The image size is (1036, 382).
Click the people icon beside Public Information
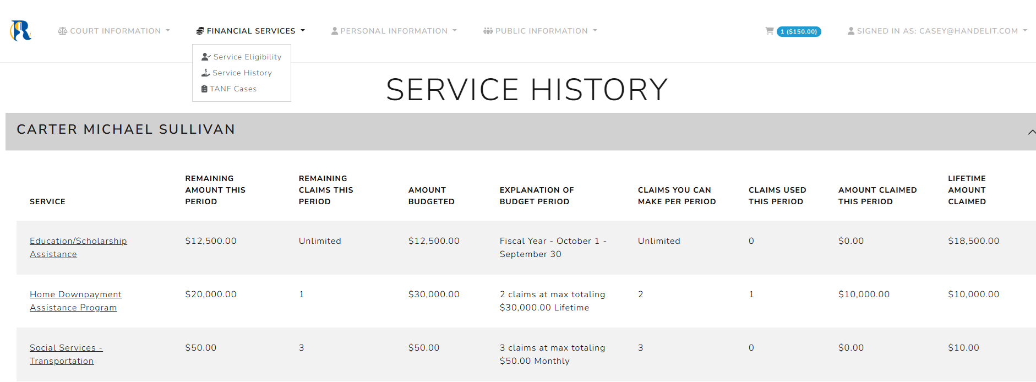pos(488,31)
